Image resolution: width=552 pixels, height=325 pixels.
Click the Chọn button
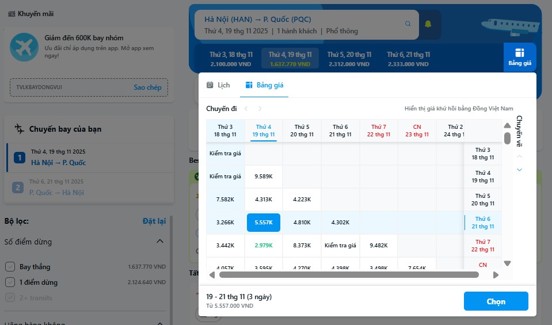coord(496,301)
